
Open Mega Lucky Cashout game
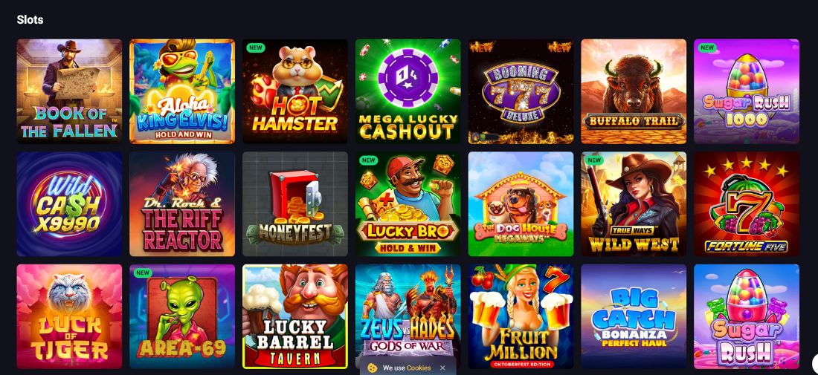click(408, 91)
